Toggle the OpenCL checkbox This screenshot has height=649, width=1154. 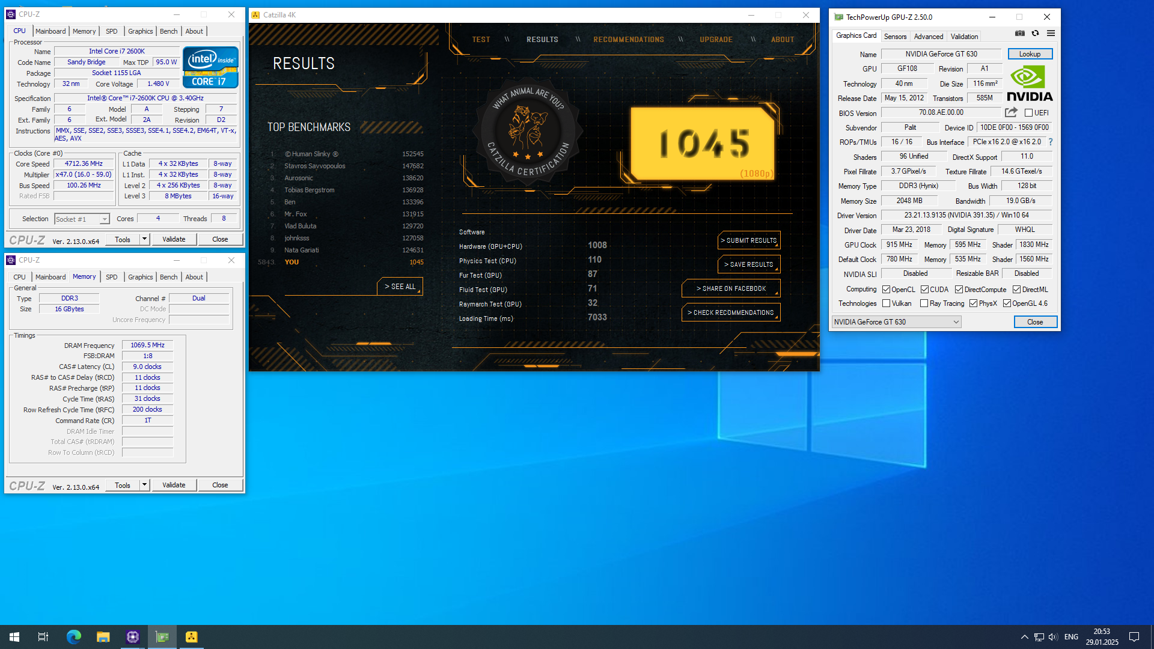pos(886,290)
